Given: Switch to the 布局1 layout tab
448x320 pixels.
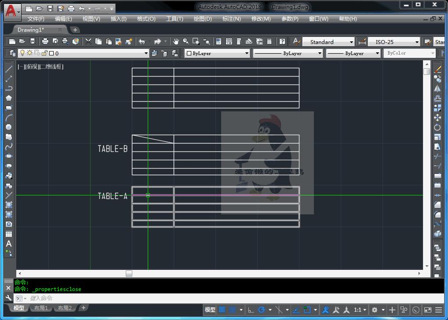Looking at the screenshot, I should (x=41, y=308).
